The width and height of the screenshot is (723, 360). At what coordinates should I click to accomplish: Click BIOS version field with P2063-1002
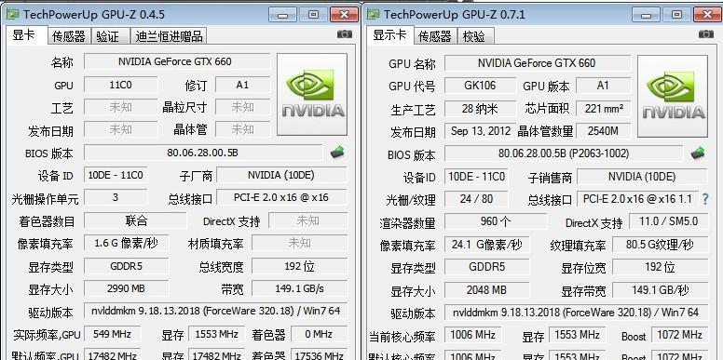pos(564,153)
